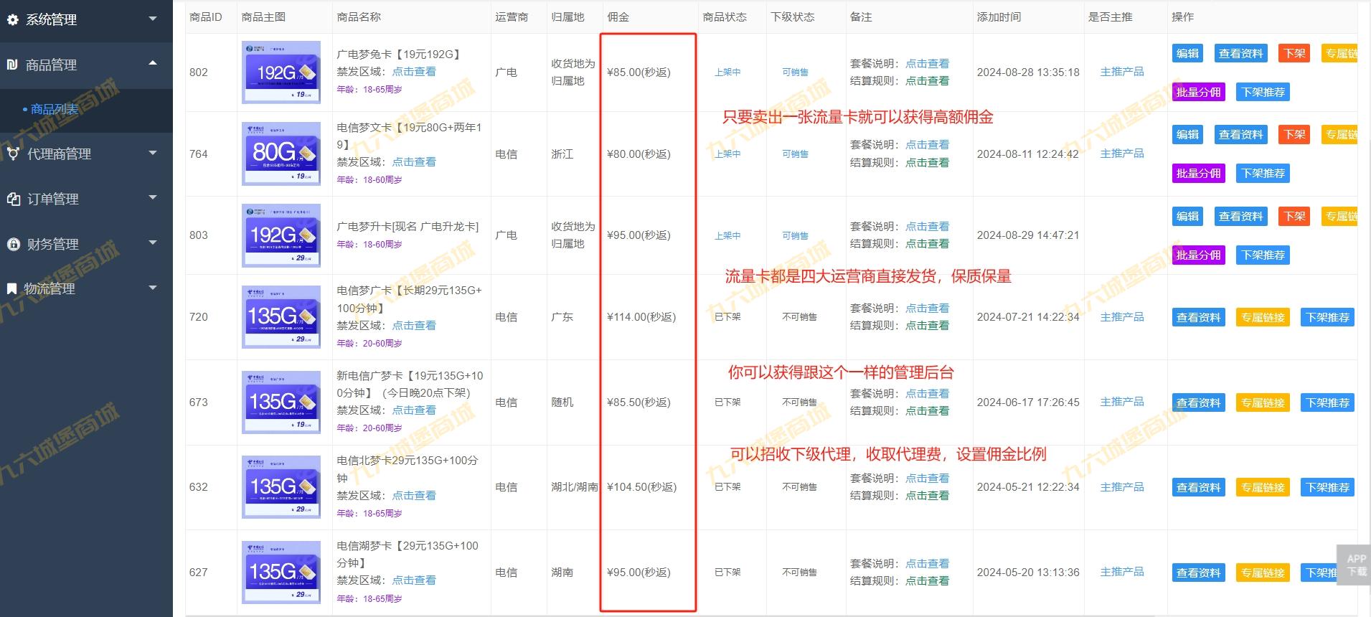1371x617 pixels.
Task: Click the 系统管理 gear icon
Action: [x=12, y=19]
